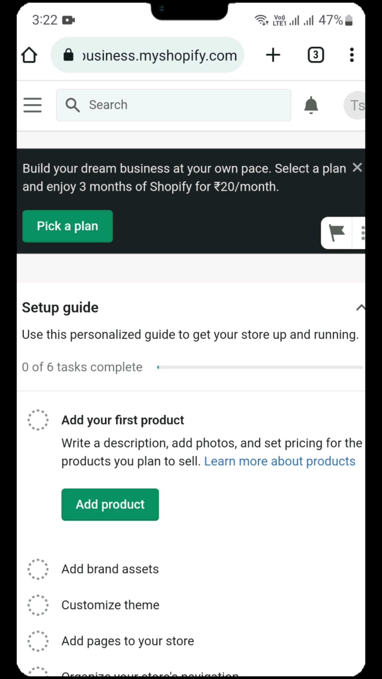Expand the Customize theme task
Screen dimensions: 382x679
pos(110,605)
